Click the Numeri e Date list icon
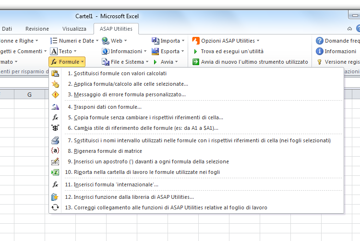 click(x=54, y=41)
